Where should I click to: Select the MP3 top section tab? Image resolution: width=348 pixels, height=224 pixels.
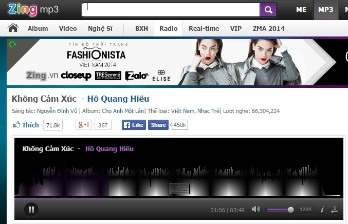click(325, 10)
